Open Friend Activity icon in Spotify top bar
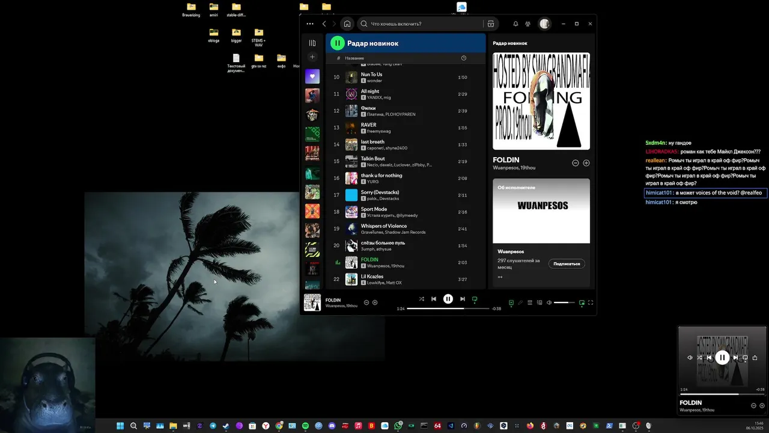This screenshot has height=433, width=769. [527, 24]
